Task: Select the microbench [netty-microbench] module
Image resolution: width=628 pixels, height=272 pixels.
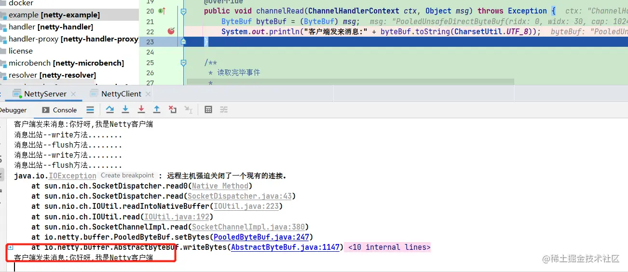Action: pyautogui.click(x=66, y=63)
